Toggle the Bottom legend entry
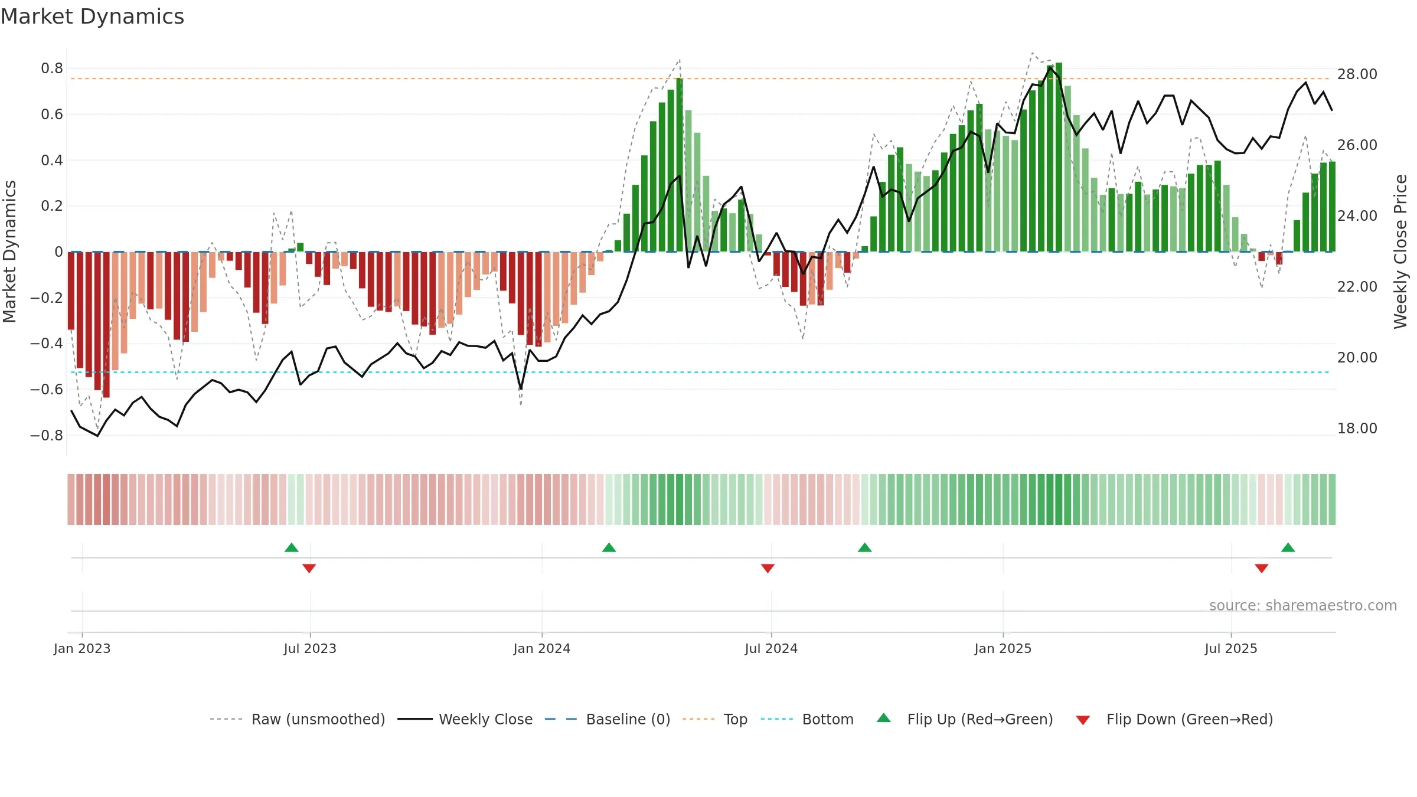The width and height of the screenshot is (1417, 797). tap(807, 719)
